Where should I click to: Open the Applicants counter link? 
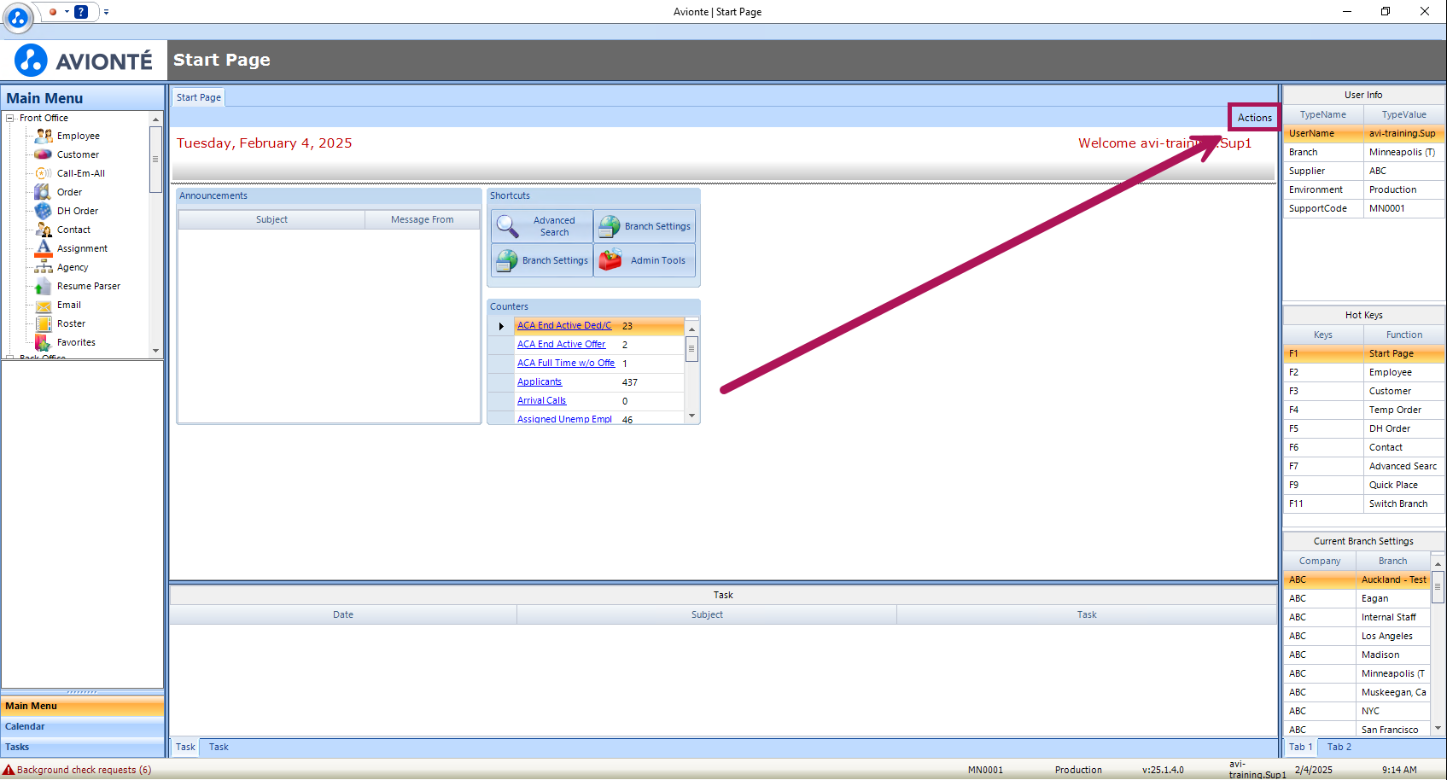pos(540,382)
